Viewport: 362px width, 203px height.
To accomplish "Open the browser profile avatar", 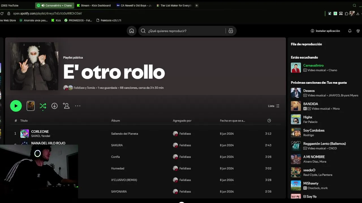I will 352,14.
